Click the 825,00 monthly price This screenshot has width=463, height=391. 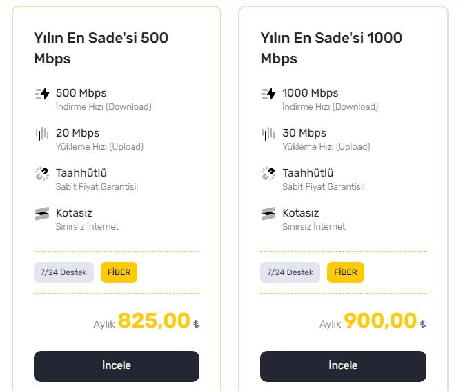[x=154, y=321]
